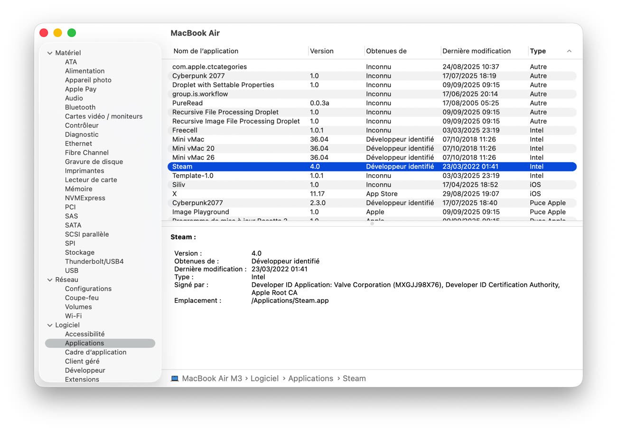Open Appareil photo in the sidebar

pos(88,80)
